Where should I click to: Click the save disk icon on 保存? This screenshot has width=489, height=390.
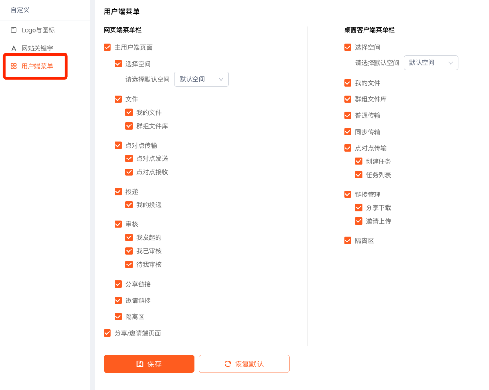140,364
